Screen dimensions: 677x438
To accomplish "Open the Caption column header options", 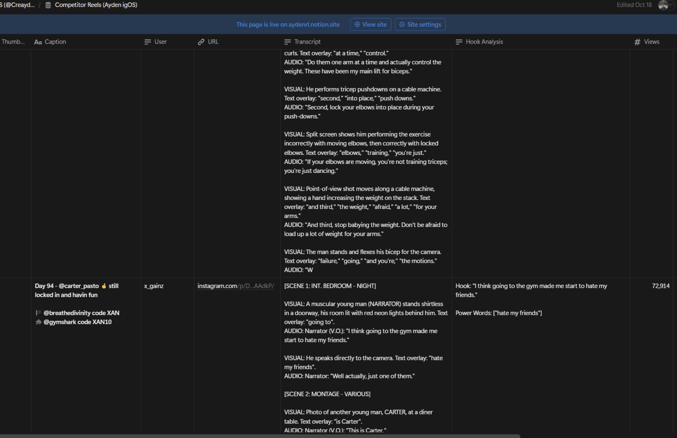I will [55, 42].
